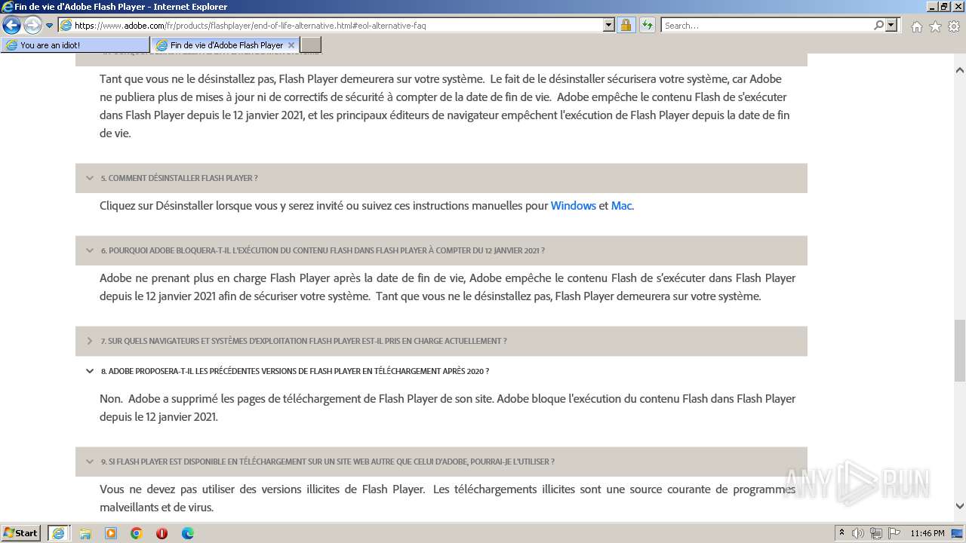This screenshot has width=966, height=543.
Task: Click the network tray icon
Action: click(x=876, y=533)
